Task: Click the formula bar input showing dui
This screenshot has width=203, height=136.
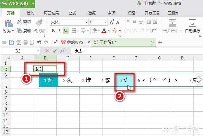Action: point(137,51)
